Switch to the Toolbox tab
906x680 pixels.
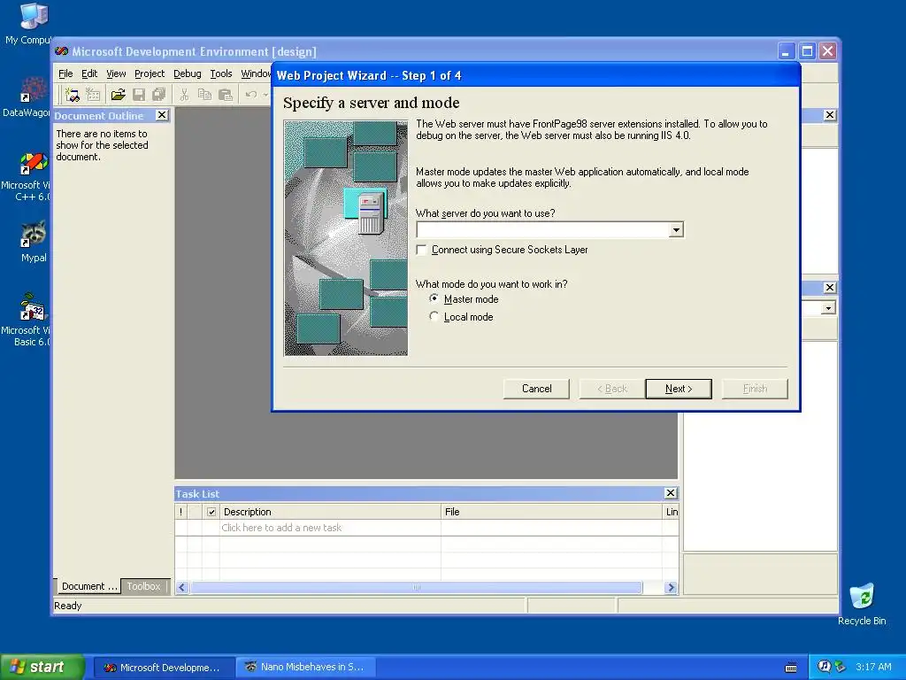point(144,586)
